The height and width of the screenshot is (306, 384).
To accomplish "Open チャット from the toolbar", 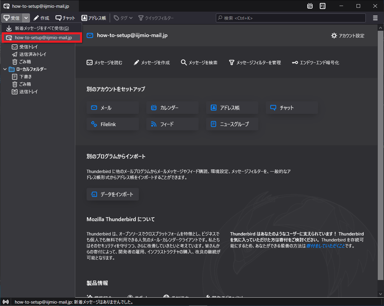I will click(x=65, y=18).
